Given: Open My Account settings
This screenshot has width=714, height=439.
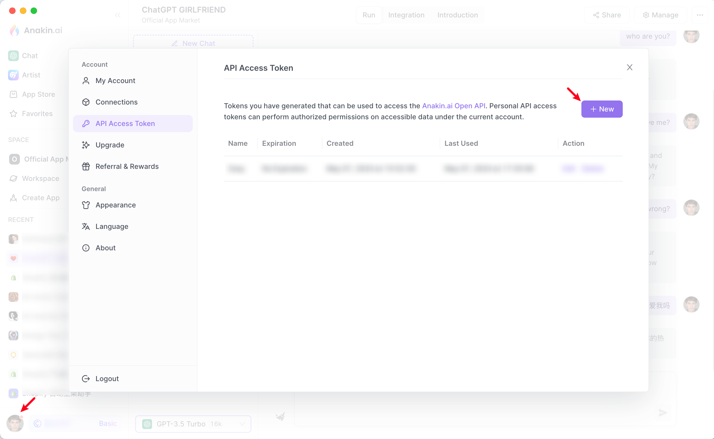Looking at the screenshot, I should [x=133, y=81].
